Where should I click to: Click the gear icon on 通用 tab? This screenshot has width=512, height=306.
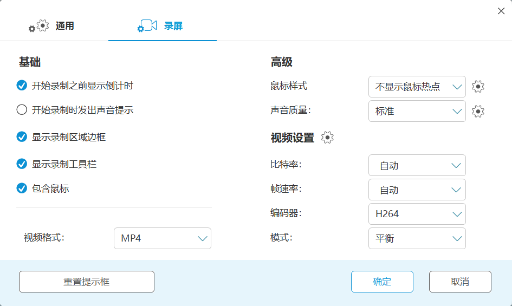point(39,26)
